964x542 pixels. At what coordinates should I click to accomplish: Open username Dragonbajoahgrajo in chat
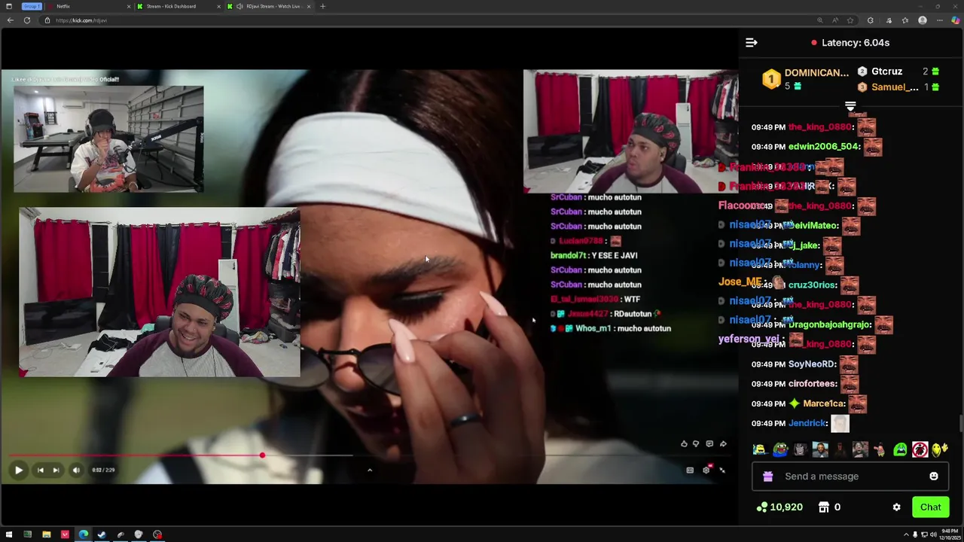point(828,324)
